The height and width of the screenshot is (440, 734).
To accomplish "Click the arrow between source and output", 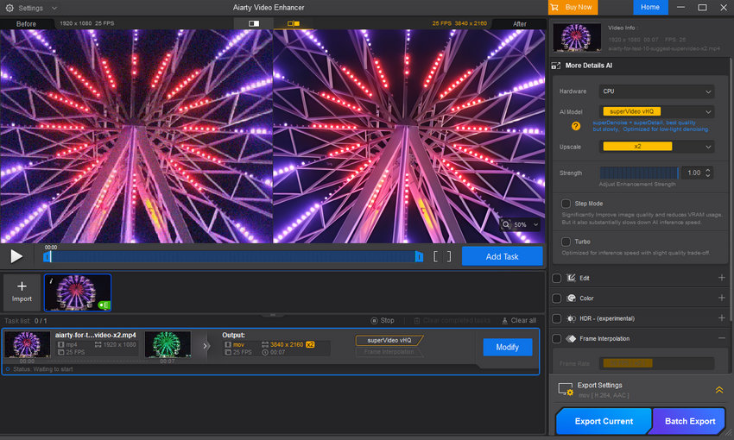I will pos(205,346).
